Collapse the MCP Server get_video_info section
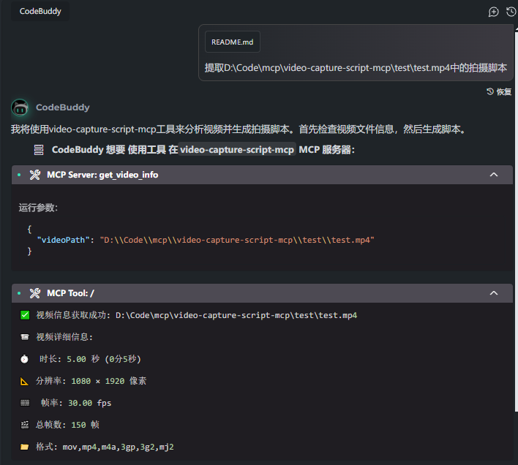Screen dimensions: 518x465 click(494, 175)
